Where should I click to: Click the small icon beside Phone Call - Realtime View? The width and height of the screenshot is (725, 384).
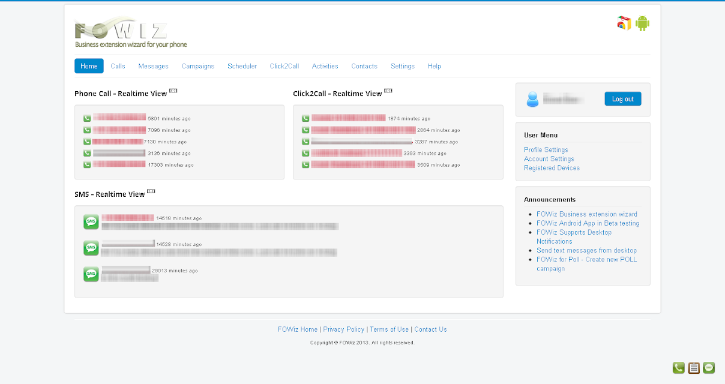173,91
